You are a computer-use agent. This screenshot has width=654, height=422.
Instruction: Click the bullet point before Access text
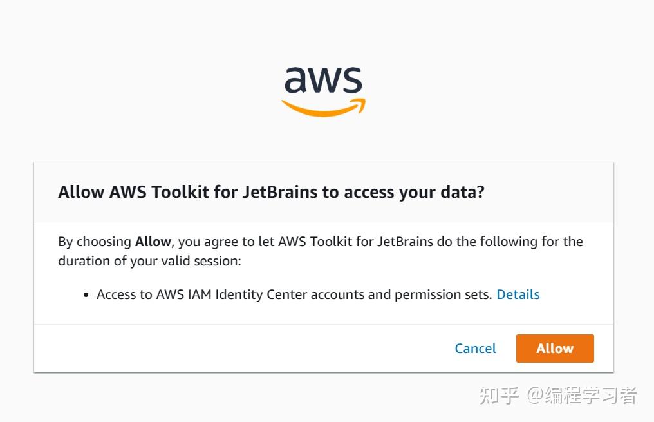click(86, 295)
